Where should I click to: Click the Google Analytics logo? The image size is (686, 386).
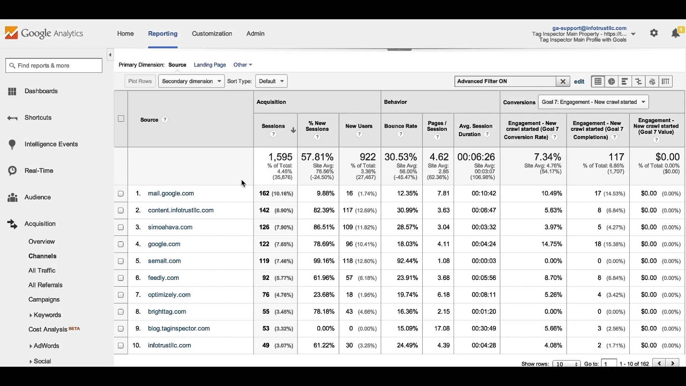point(44,33)
